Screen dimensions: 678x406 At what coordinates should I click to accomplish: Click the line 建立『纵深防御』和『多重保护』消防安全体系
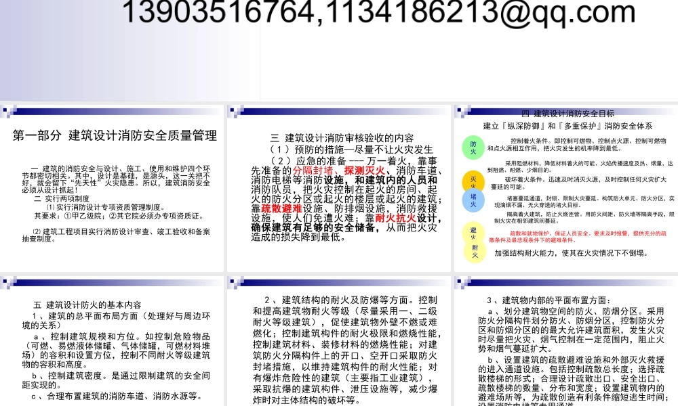pos(567,126)
